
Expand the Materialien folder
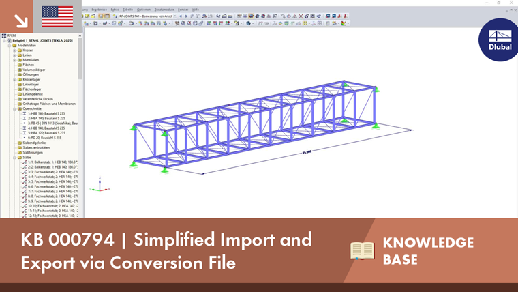14,60
